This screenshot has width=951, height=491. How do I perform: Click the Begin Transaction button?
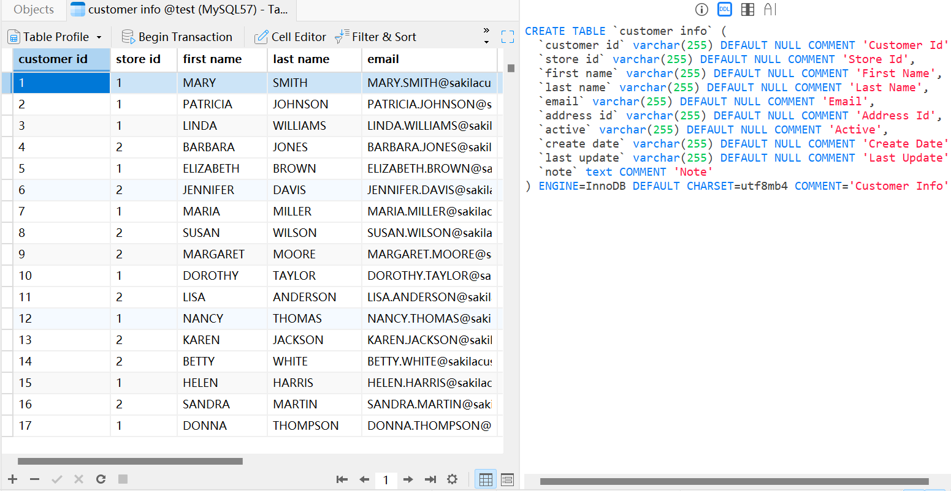click(x=177, y=37)
